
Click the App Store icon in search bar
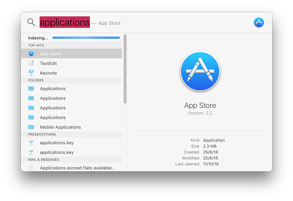pyautogui.click(x=259, y=22)
